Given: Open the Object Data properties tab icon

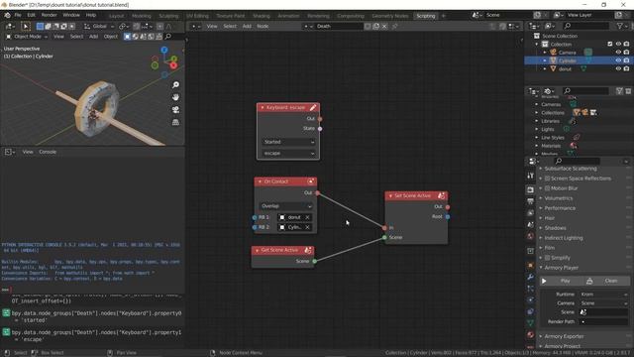Looking at the screenshot, I should pyautogui.click(x=531, y=323).
